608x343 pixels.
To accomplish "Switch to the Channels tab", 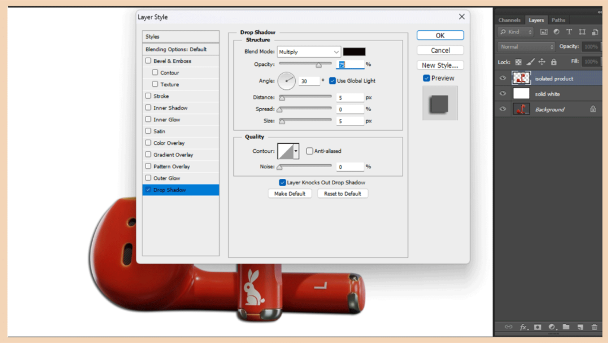I will (509, 20).
